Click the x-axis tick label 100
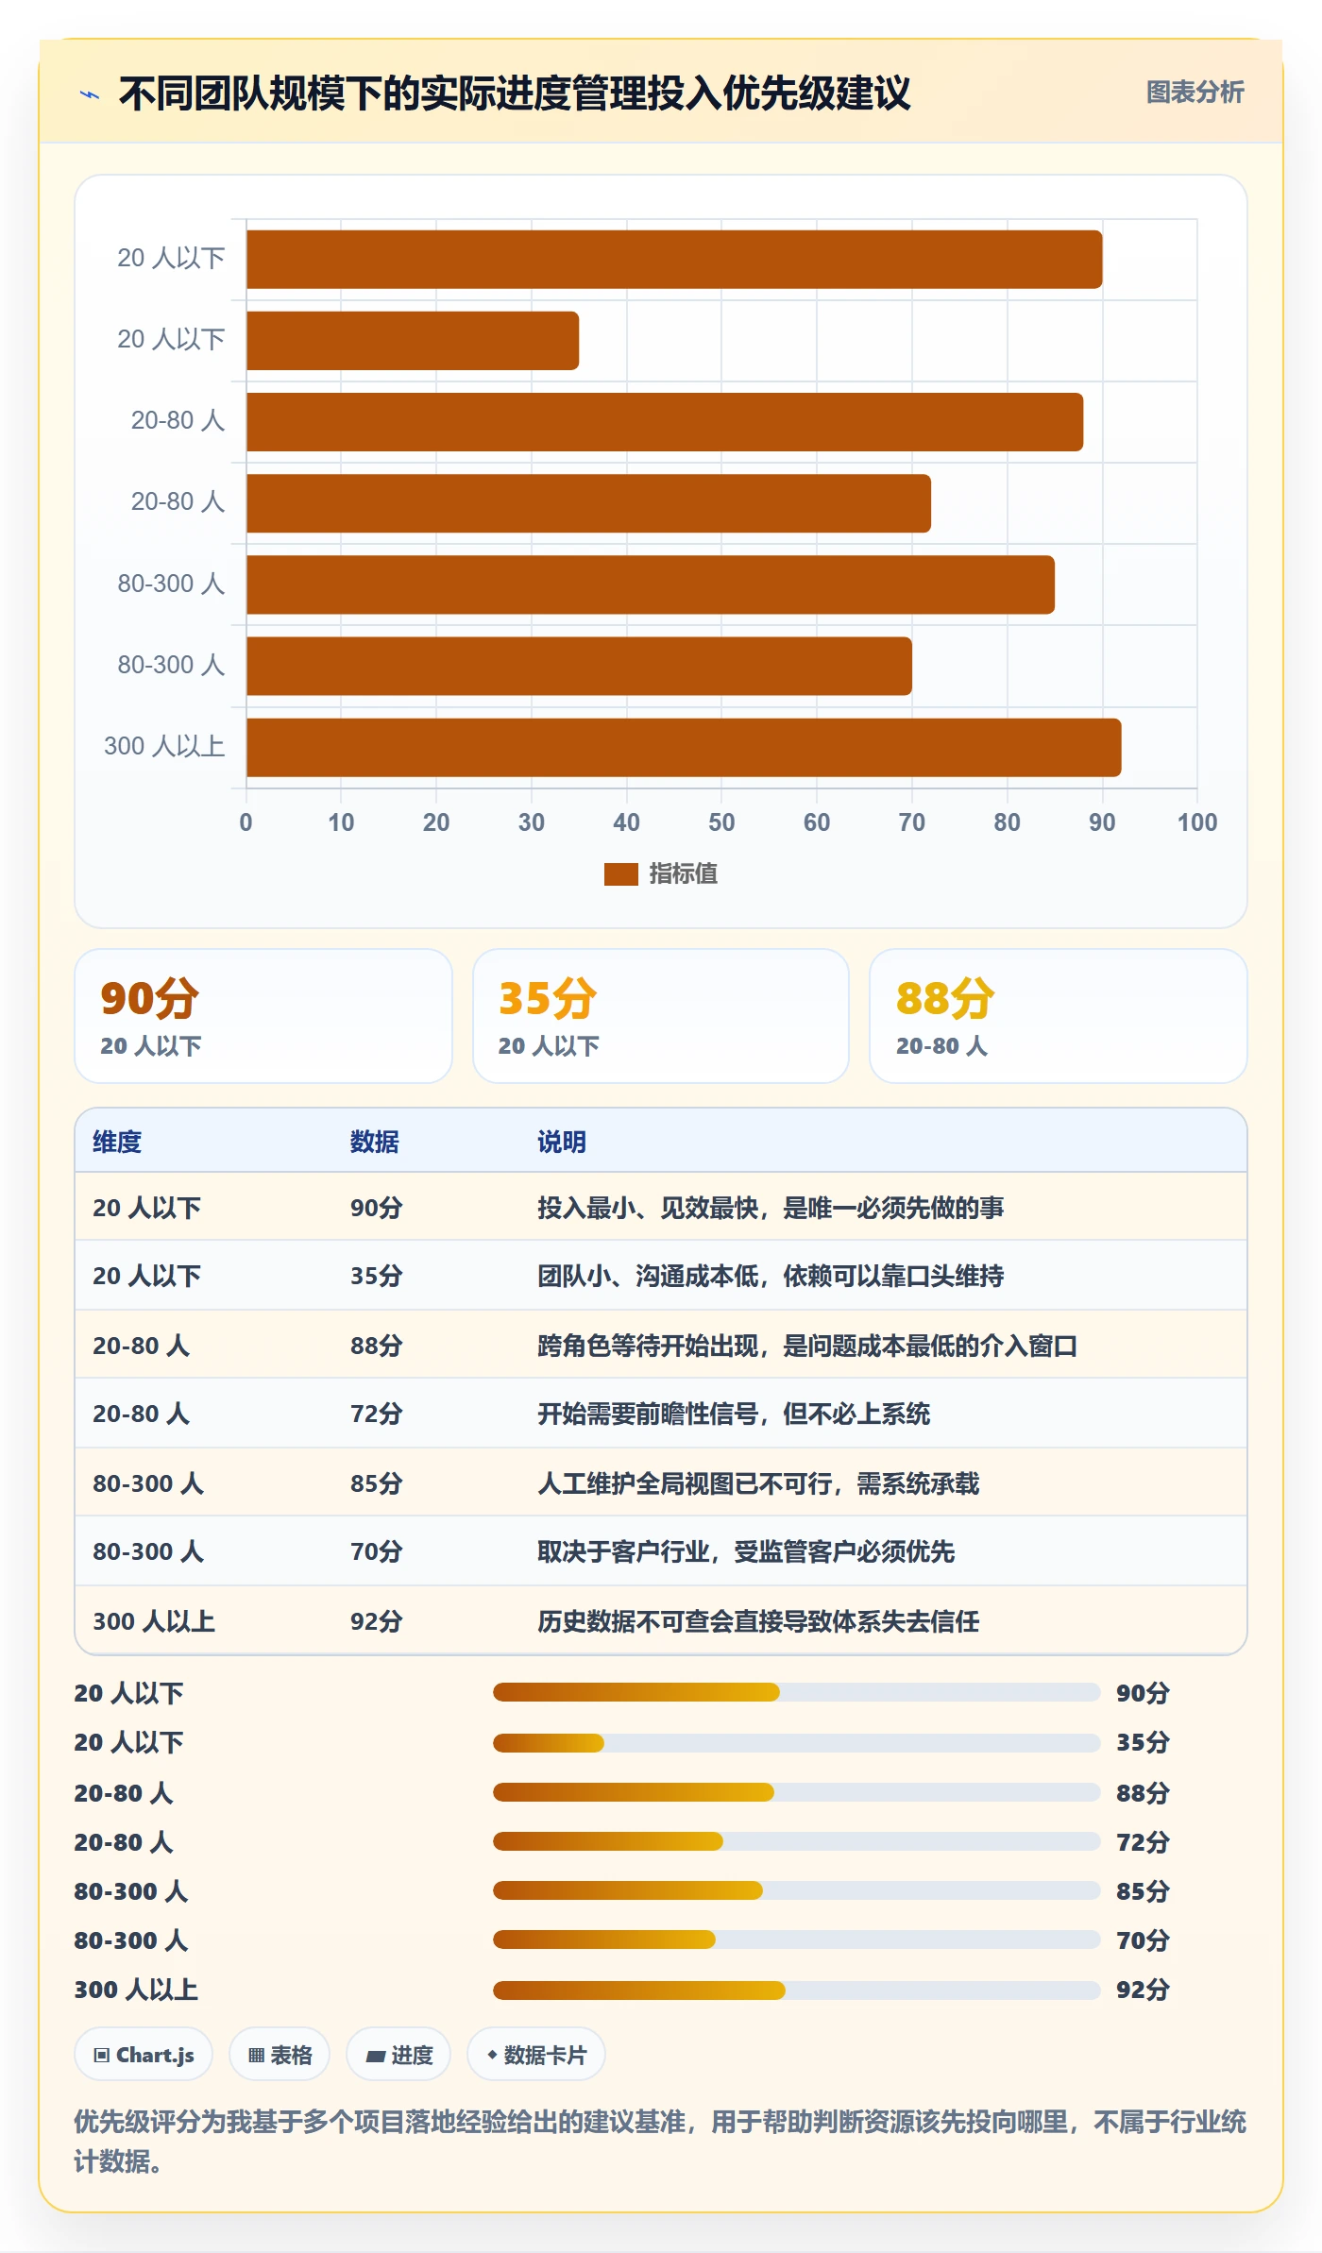This screenshot has height=2253, width=1322. point(1197,822)
